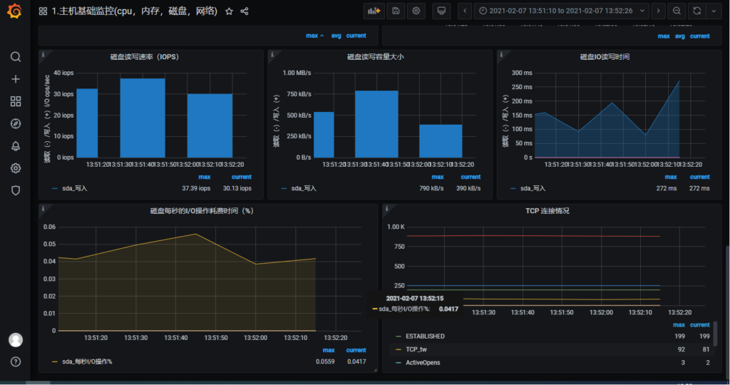Viewport: 730px width, 385px height.
Task: Sort top-left legend by avg column
Action: [x=336, y=36]
